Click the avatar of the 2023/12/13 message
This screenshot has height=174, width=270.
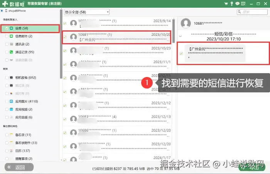tap(74, 119)
